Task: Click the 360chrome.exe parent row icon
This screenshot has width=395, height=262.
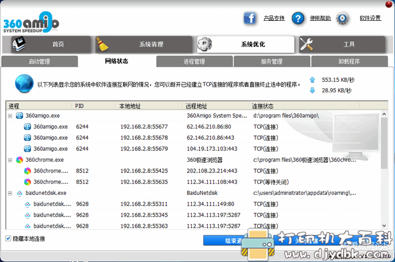Action: pyautogui.click(x=19, y=160)
